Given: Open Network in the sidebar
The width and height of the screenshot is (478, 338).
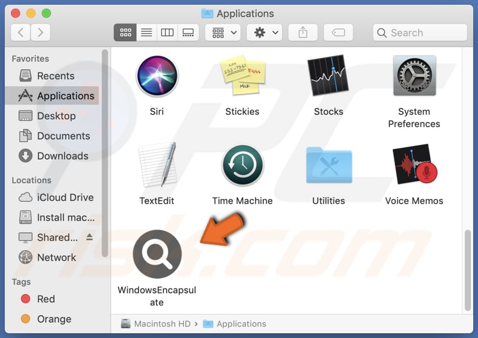Looking at the screenshot, I should pyautogui.click(x=52, y=258).
